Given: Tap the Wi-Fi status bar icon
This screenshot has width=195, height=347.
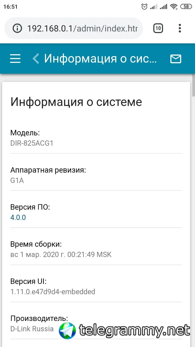Looking at the screenshot, I should tap(174, 7).
